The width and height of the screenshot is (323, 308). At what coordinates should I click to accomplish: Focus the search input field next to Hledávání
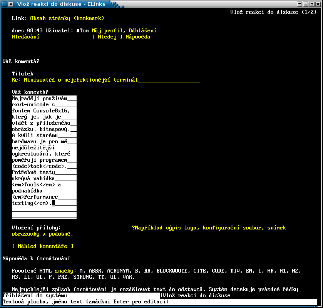tap(66, 37)
